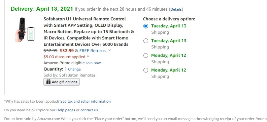Click the $5.00 discount applied text

pyautogui.click(x=64, y=57)
